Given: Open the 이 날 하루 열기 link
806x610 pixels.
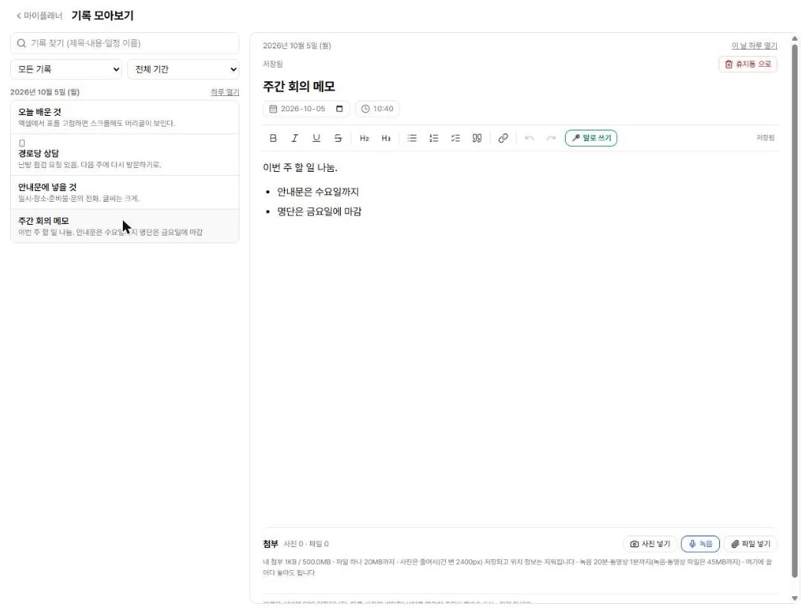Looking at the screenshot, I should [754, 46].
